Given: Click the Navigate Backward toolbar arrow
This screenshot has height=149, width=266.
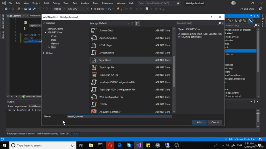Looking at the screenshot, I should point(6,9).
